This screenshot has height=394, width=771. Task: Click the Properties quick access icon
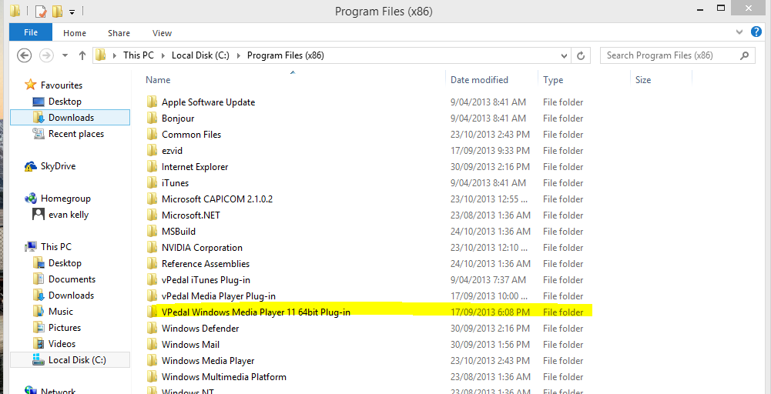click(40, 11)
